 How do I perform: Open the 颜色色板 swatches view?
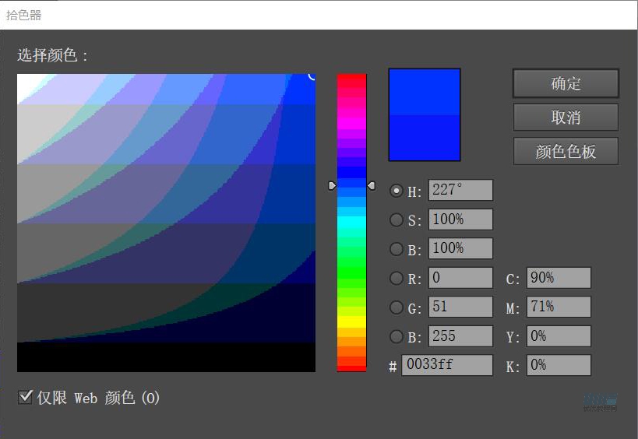pos(566,152)
